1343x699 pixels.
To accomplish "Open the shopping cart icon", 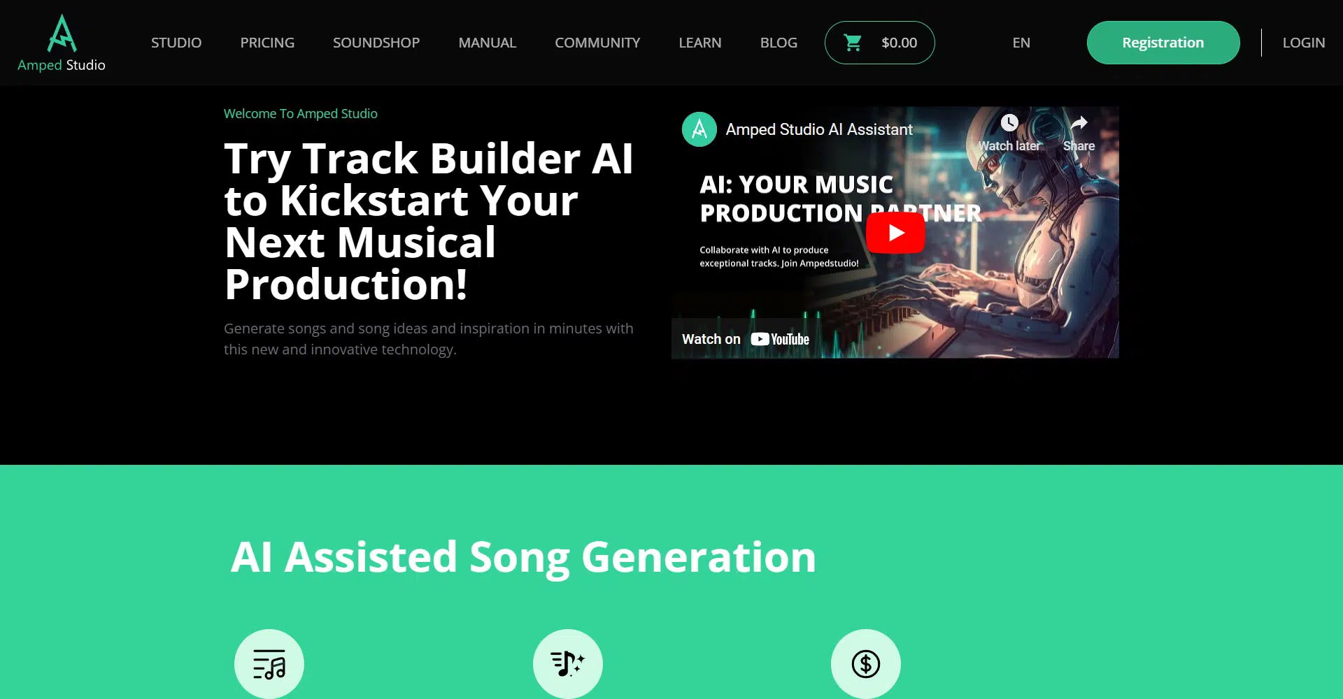I will (853, 43).
